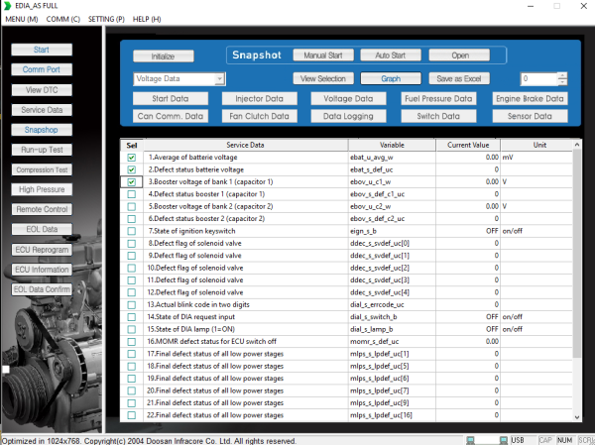Click the Initialize button
The width and height of the screenshot is (595, 445).
[164, 56]
